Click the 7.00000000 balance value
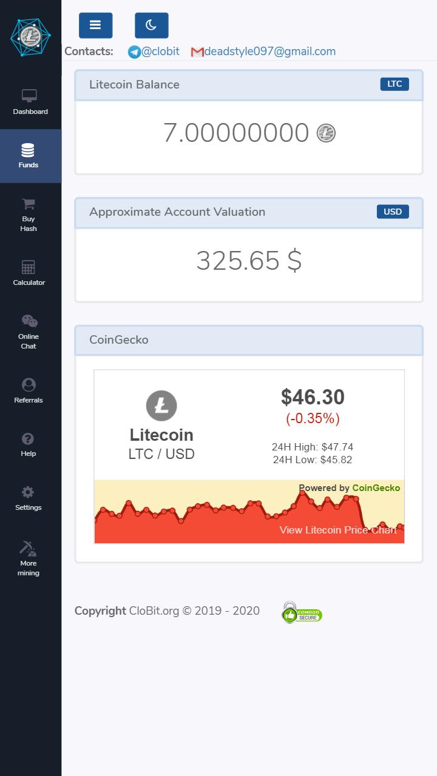Image resolution: width=437 pixels, height=776 pixels. coord(236,133)
